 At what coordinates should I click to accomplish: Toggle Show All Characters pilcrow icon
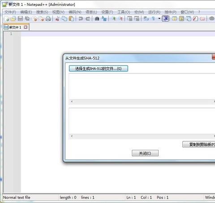tap(153, 19)
